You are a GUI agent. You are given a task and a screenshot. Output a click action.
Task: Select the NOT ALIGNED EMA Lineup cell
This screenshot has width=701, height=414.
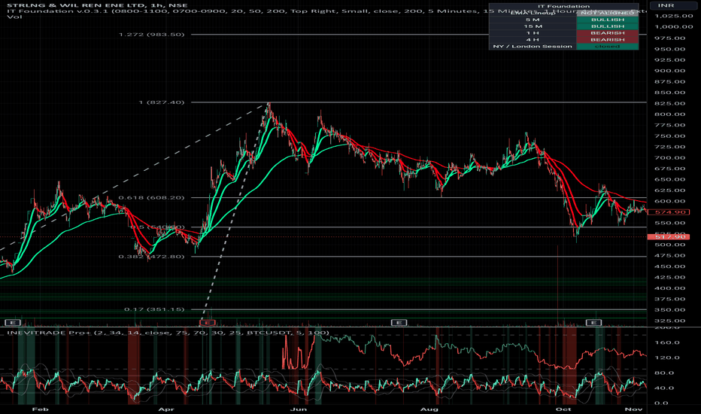607,13
